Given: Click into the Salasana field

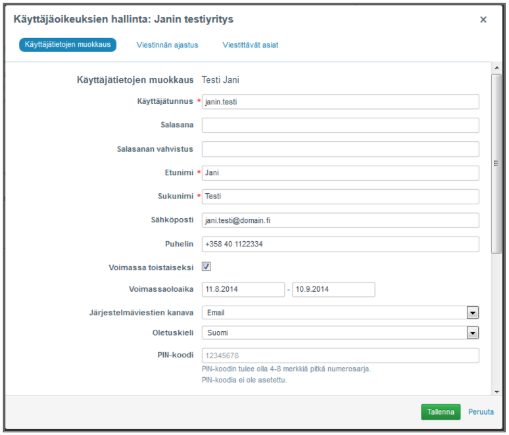Looking at the screenshot, I should click(x=340, y=126).
